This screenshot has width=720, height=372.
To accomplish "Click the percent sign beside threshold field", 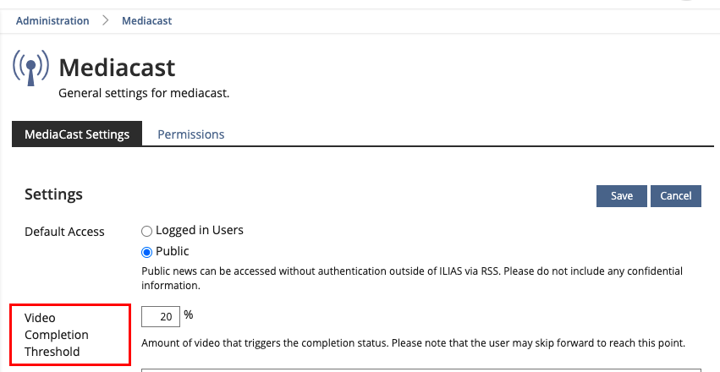I will (189, 315).
